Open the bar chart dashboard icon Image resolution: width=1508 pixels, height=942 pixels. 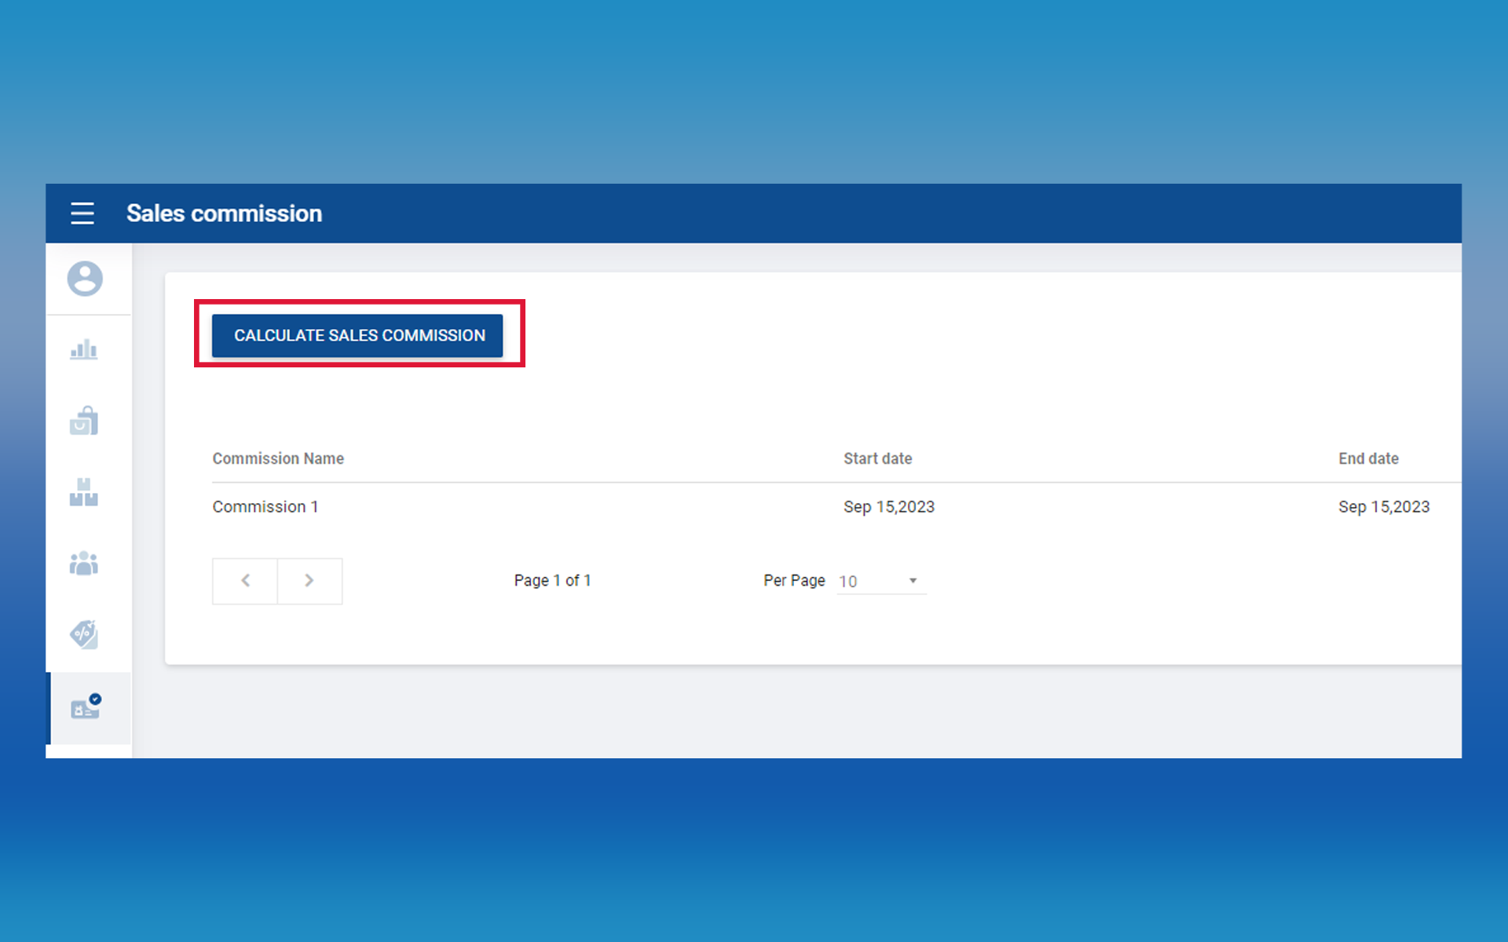tap(84, 350)
